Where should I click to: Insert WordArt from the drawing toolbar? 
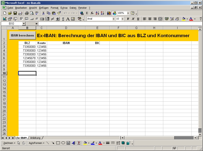coord(74,143)
